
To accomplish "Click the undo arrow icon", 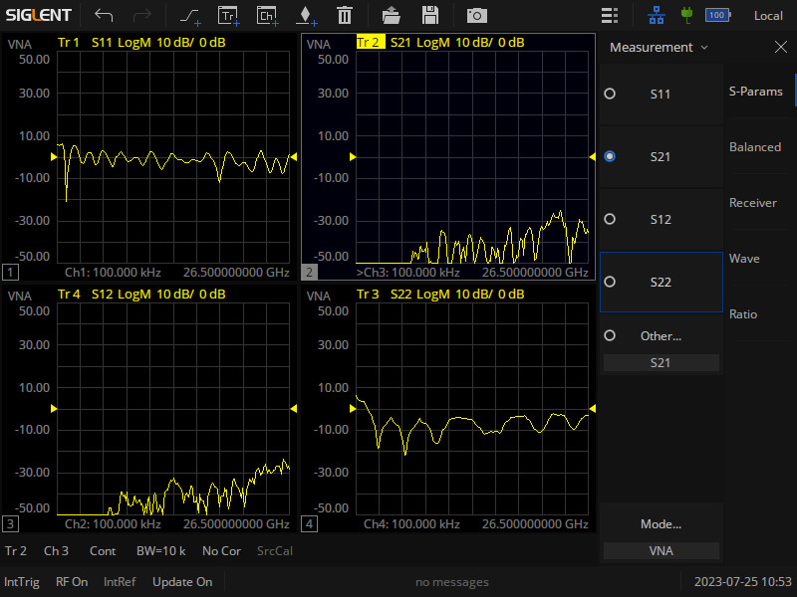I will 104,16.
